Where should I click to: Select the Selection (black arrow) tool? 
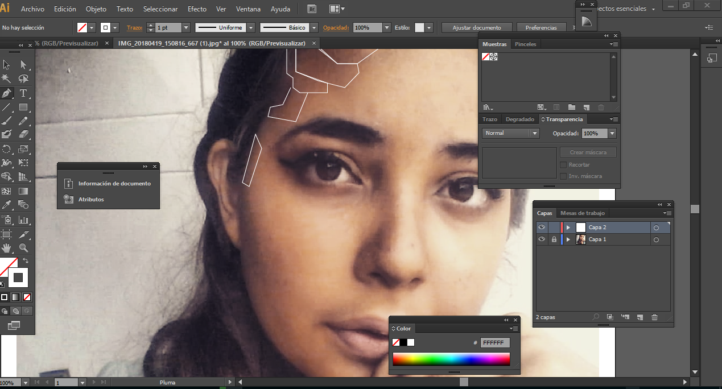click(7, 65)
